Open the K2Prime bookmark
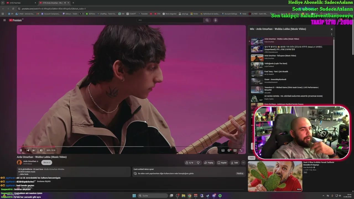 (90, 14)
